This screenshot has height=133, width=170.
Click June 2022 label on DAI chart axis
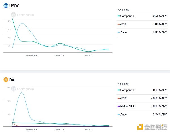coord(88,129)
